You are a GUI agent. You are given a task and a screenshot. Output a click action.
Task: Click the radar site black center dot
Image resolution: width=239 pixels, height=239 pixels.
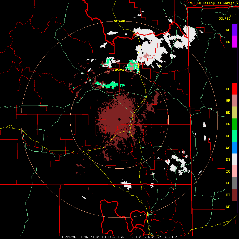pos(119,119)
